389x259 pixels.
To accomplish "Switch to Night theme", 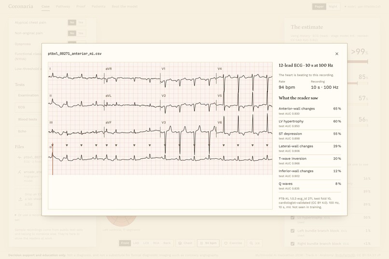I will click(333, 6).
